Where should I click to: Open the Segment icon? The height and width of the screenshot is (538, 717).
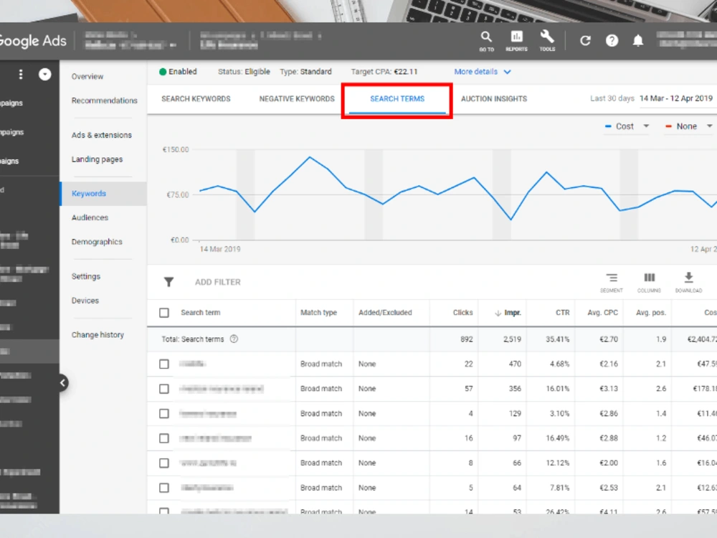point(612,282)
